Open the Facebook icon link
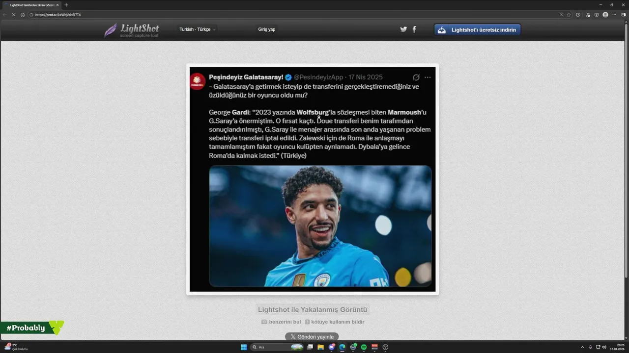Viewport: 629px width, 353px height. [x=414, y=29]
